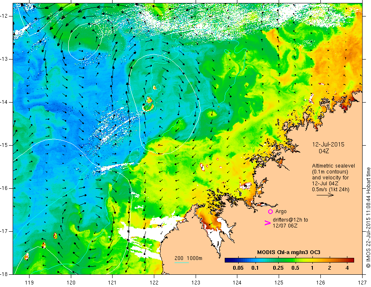Click color bar value '0.5'
Screen dimensions: 371x287
(x=295, y=268)
